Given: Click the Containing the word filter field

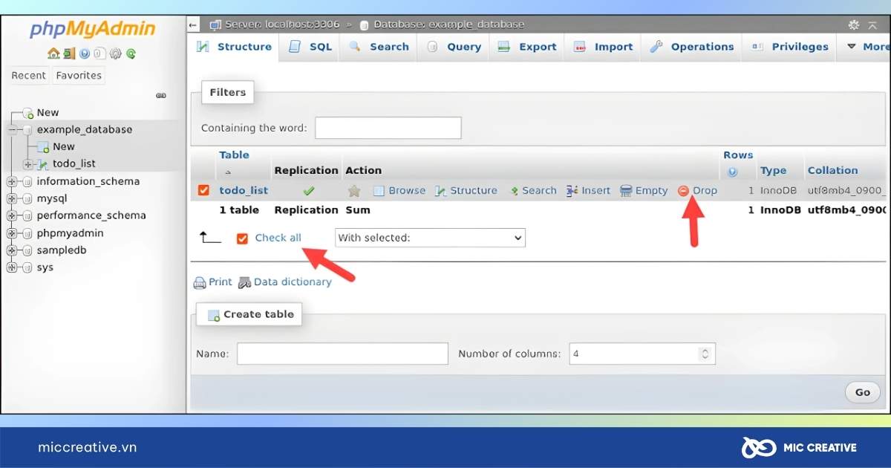Looking at the screenshot, I should pos(388,128).
